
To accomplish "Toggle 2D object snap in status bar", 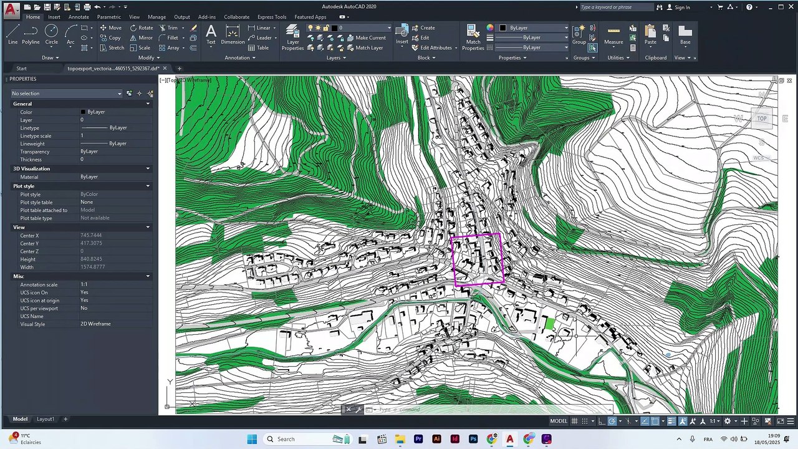I will click(655, 421).
